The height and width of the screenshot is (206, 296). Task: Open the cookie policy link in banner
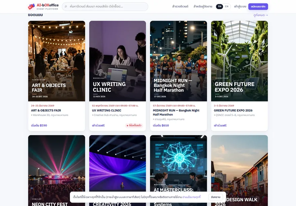pyautogui.click(x=191, y=197)
